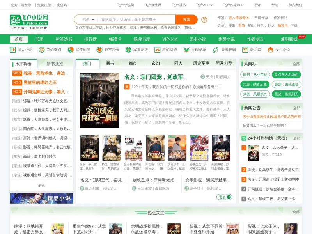Select the 玄幻 tab in featured panel
This screenshot has height=234, width=312.
pyautogui.click(x=156, y=63)
